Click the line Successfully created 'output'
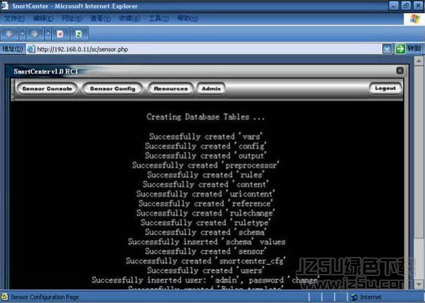The width and height of the screenshot is (425, 303). tap(205, 155)
